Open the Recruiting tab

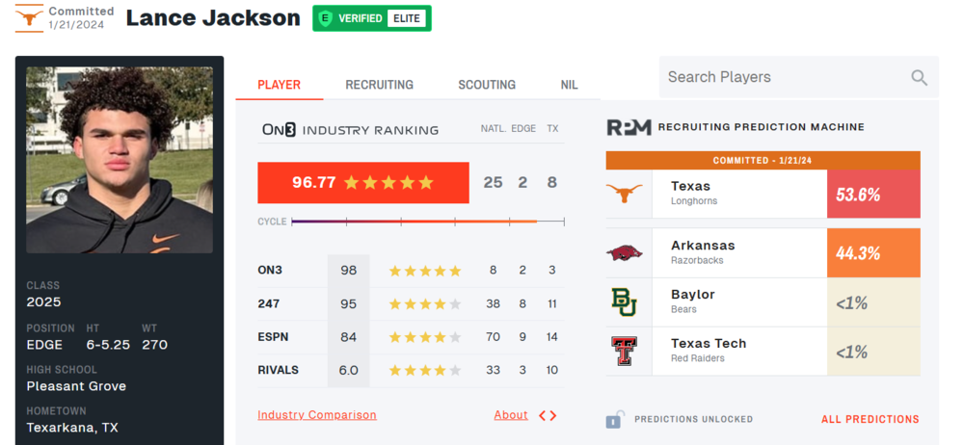379,85
